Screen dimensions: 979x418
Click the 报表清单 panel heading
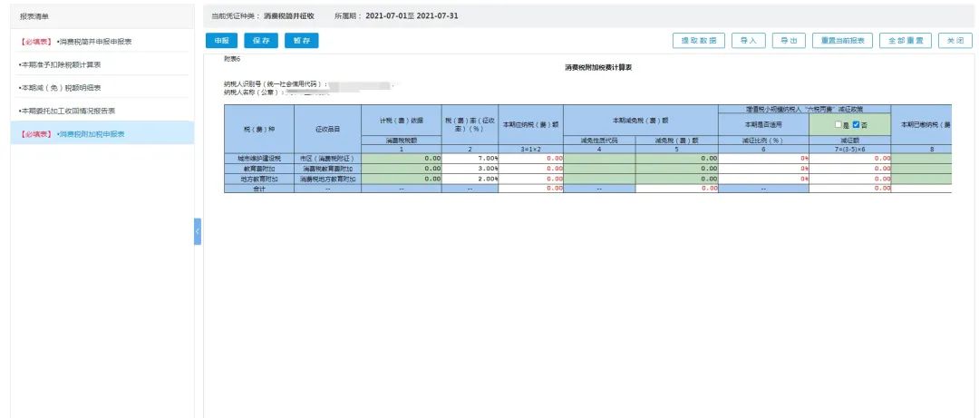pyautogui.click(x=34, y=16)
